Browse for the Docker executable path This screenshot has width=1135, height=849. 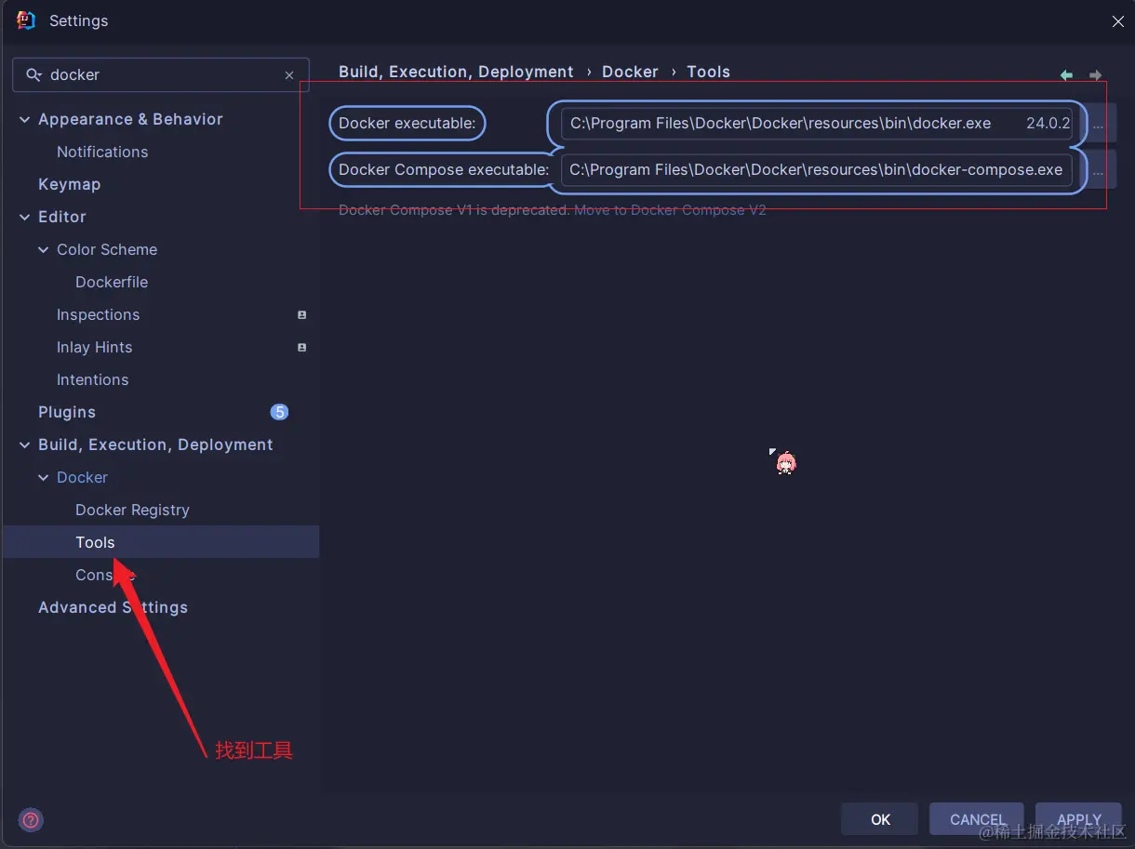(x=1098, y=124)
